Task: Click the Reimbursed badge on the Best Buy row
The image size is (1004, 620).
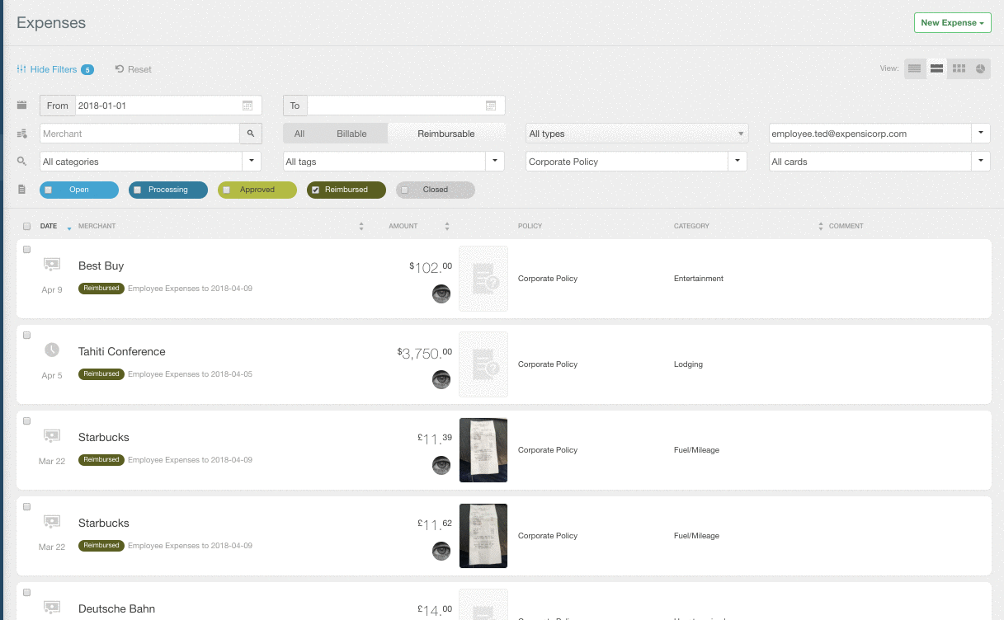Action: [101, 289]
